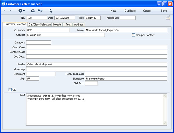Image resolution: width=174 pixels, height=133 pixels.
Task: Maximize the Customer Letter window
Action: (165, 4)
